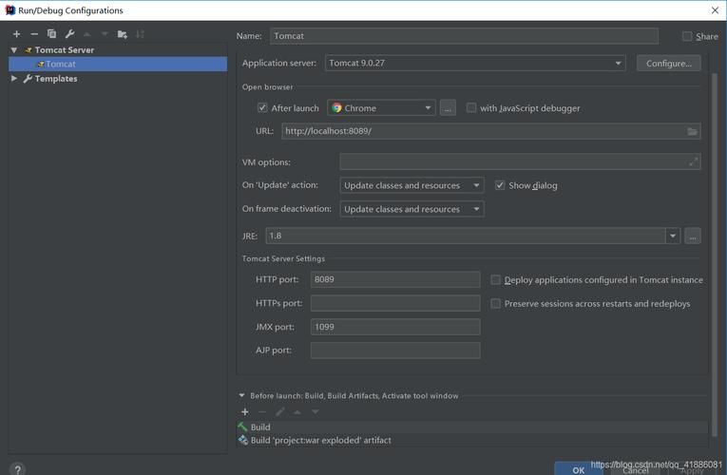Remove the selected configuration

pyautogui.click(x=34, y=34)
